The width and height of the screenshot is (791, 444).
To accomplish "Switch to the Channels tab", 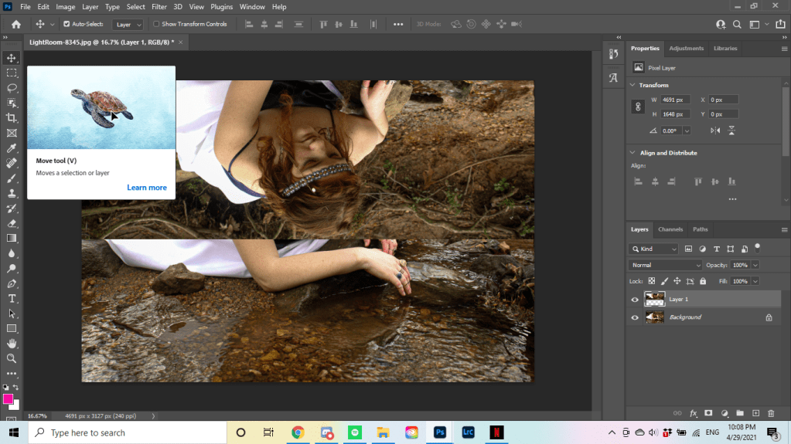I will (x=670, y=229).
